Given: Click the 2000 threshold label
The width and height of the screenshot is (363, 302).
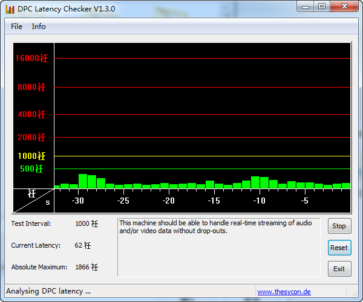Looking at the screenshot, I should (x=31, y=137).
